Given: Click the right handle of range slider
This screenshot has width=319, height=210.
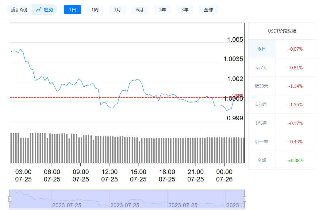Looking at the screenshot, I should pos(244,199).
